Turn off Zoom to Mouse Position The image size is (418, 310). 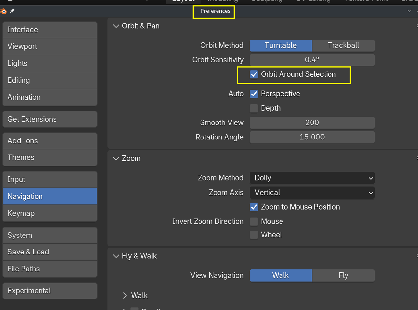point(254,207)
